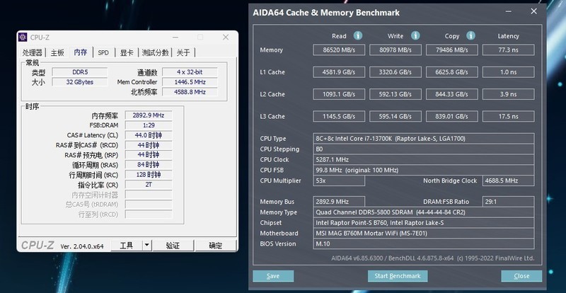Click the L3 Cache Read value 1145.5 GB/s

[339, 116]
